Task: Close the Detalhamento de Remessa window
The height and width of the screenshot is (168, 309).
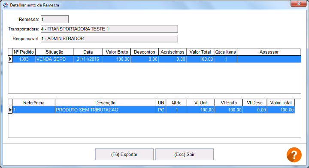Action: click(x=299, y=3)
